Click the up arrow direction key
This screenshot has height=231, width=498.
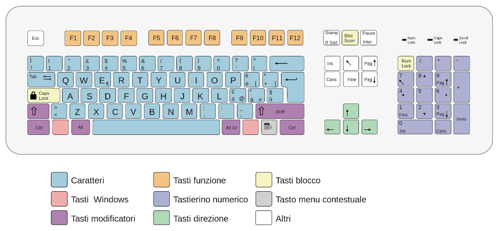[x=351, y=111]
